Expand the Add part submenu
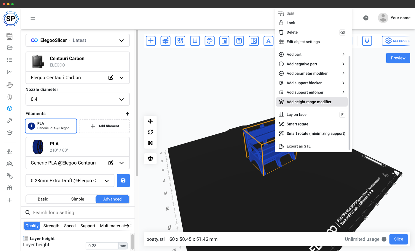Viewport: 415px width, 251px height. 312,54
